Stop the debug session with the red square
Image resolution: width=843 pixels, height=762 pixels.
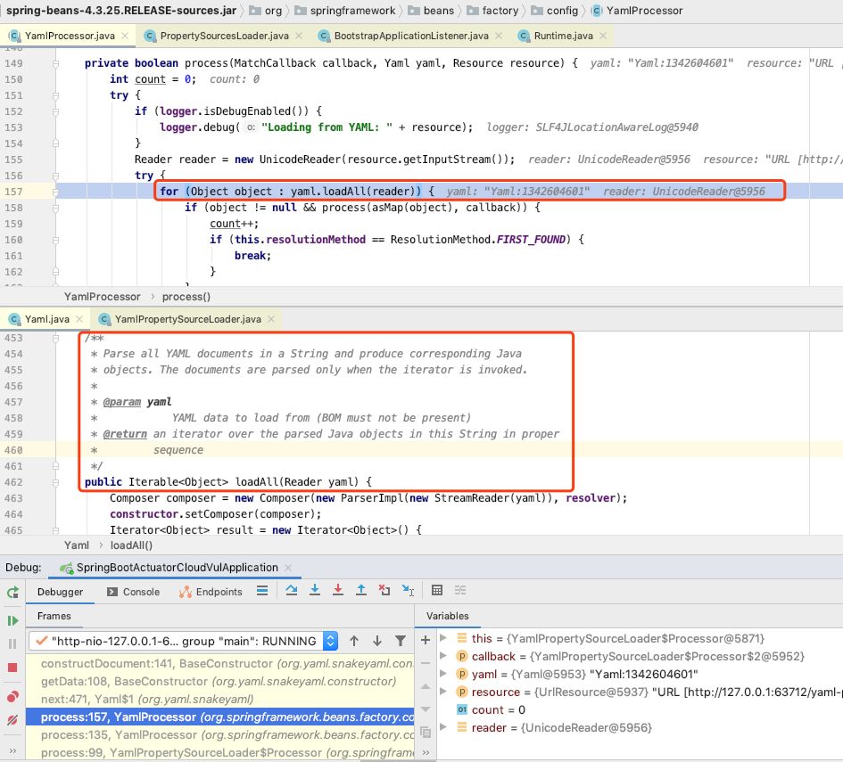tap(12, 667)
